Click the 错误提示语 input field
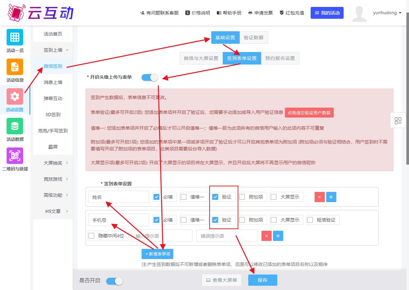 (x=226, y=236)
